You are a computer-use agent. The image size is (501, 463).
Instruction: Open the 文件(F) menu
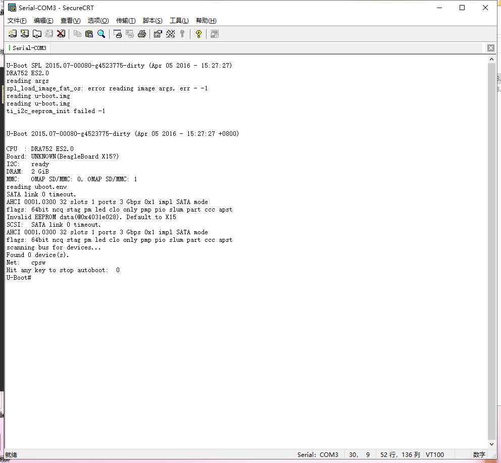(x=17, y=21)
